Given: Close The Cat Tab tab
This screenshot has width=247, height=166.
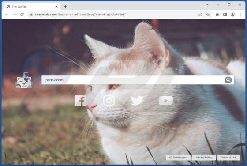Looking at the screenshot, I should 56,7.
